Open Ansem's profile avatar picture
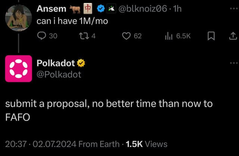 point(18,18)
